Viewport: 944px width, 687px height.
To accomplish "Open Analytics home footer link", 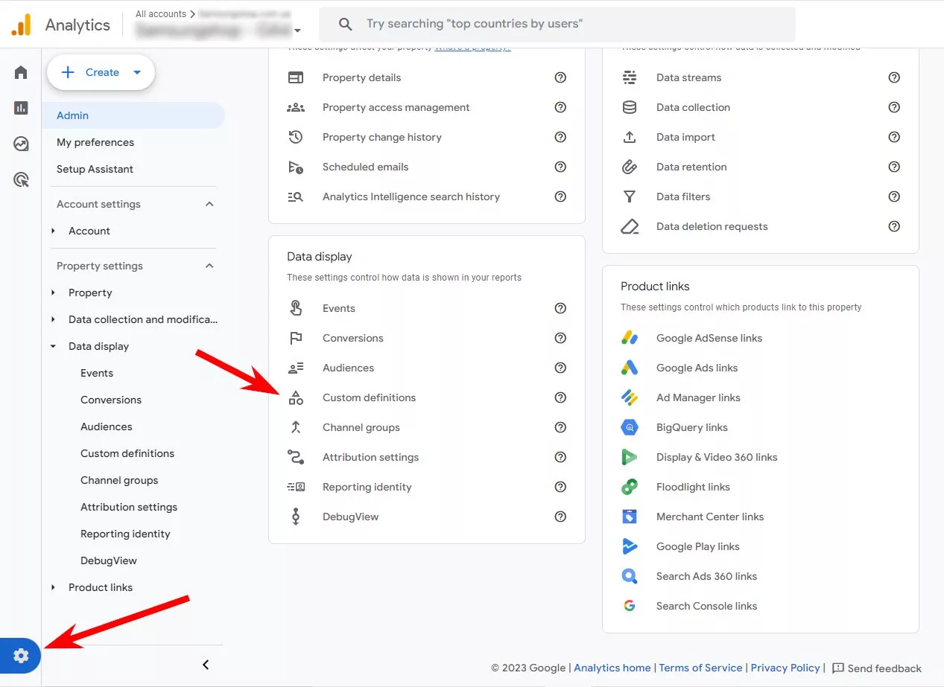I will pyautogui.click(x=612, y=668).
